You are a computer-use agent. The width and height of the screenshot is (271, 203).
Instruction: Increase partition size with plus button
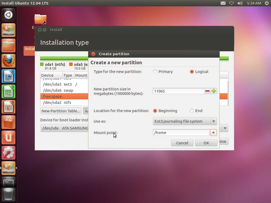[214, 91]
